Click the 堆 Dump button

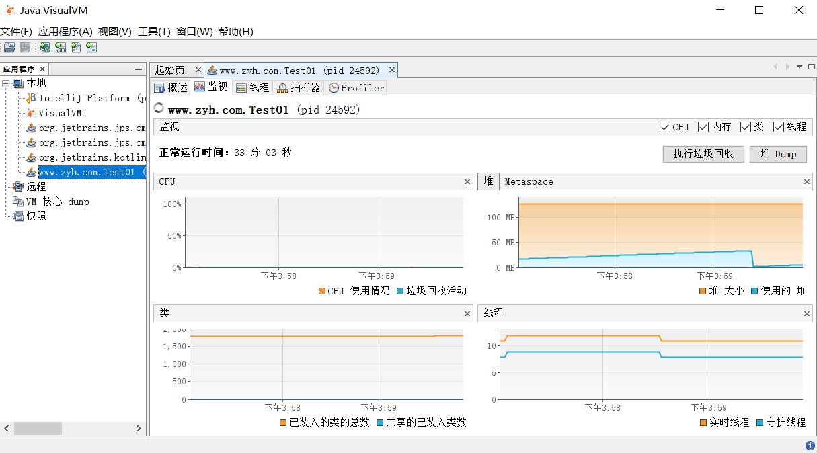pyautogui.click(x=778, y=154)
